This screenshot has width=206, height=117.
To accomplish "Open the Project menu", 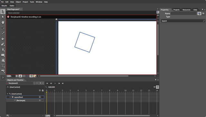I will click(x=25, y=2).
